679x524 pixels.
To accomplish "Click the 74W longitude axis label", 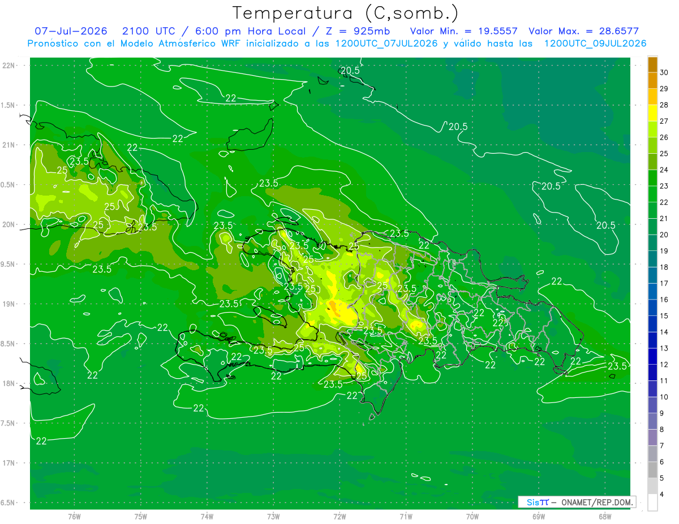I will (207, 517).
